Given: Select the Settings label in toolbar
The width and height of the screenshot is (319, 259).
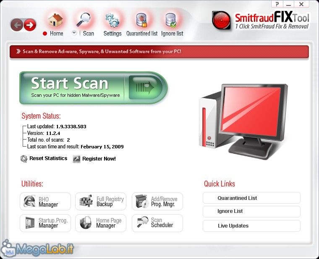Looking at the screenshot, I should point(112,34).
